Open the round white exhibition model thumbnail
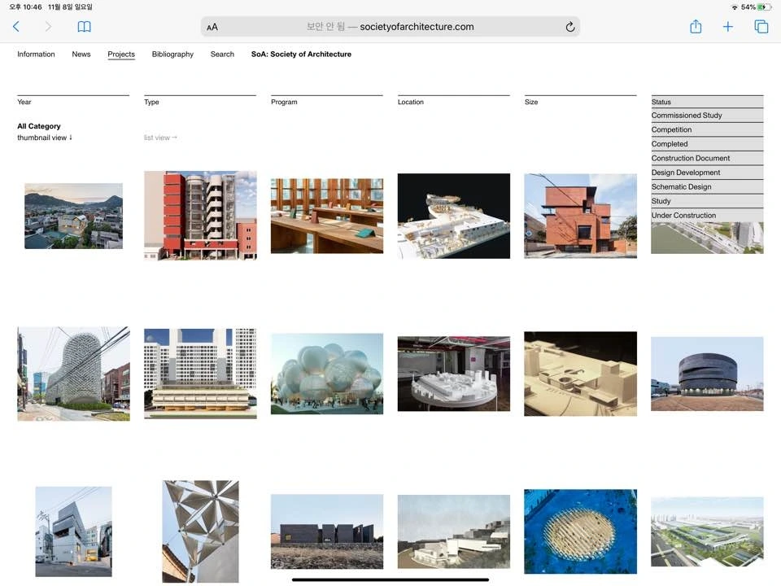Screen dimensions: 781x586 (x=453, y=374)
